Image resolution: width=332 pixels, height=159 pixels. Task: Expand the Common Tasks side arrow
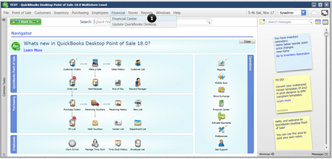[3, 20]
